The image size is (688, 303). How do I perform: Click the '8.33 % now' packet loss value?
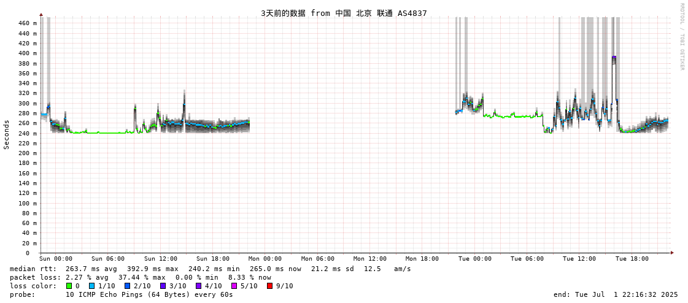250,277
